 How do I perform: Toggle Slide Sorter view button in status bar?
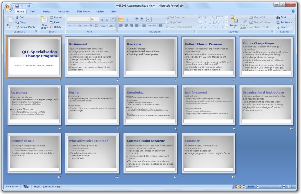(x=240, y=186)
